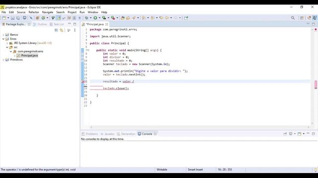Close the Principal.java editor tab
This screenshot has height=178, width=318.
[x=107, y=24]
